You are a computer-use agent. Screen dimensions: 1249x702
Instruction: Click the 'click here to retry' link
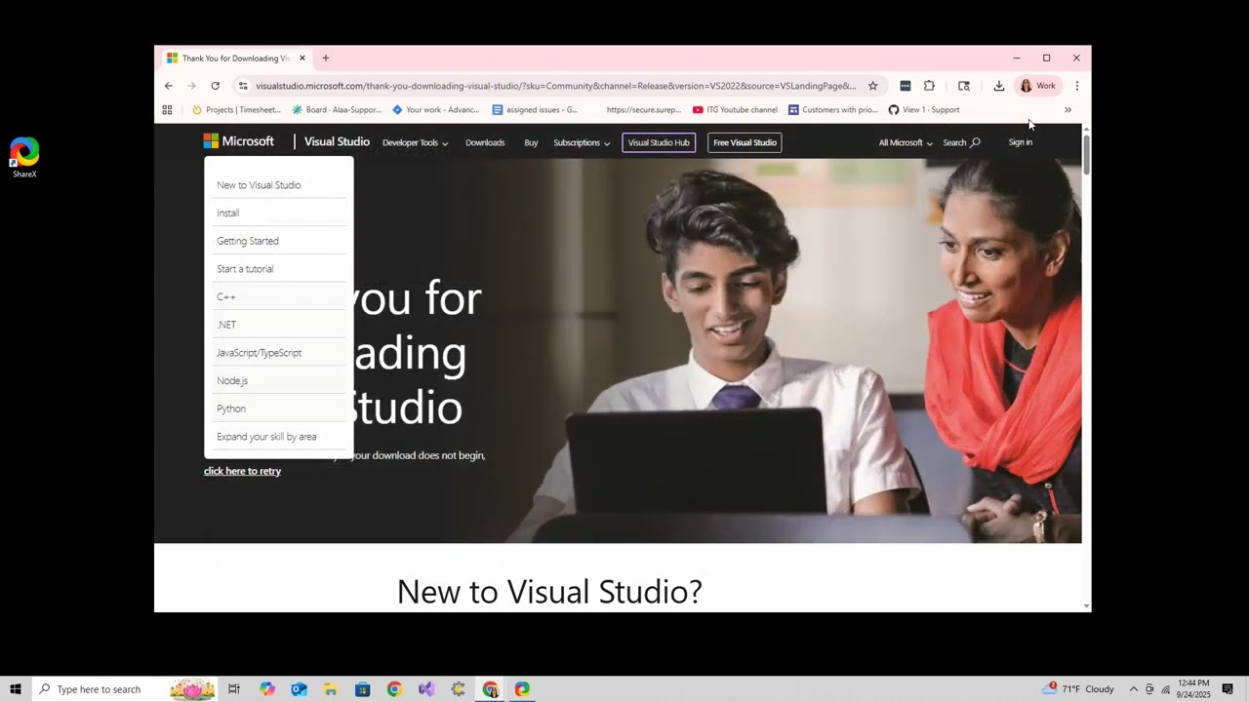(x=242, y=471)
